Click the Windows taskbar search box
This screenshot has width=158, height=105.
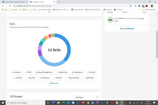tap(25, 103)
